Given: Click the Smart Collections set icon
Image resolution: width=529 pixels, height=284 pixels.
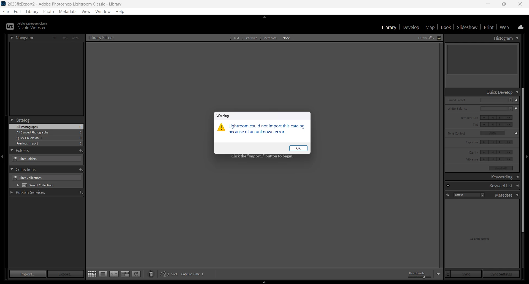Looking at the screenshot, I should 25,185.
